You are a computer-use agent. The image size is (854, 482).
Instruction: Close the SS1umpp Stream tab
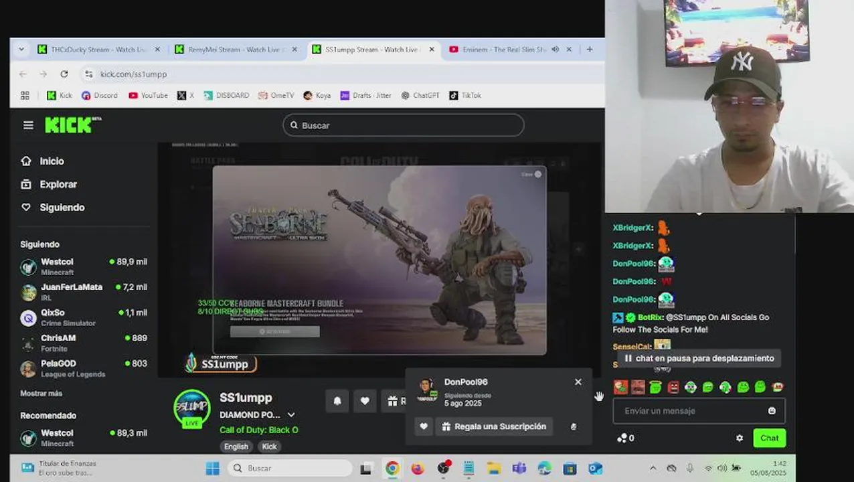pos(432,50)
